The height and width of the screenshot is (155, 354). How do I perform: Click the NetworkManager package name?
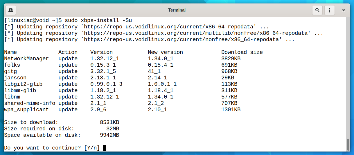26,59
